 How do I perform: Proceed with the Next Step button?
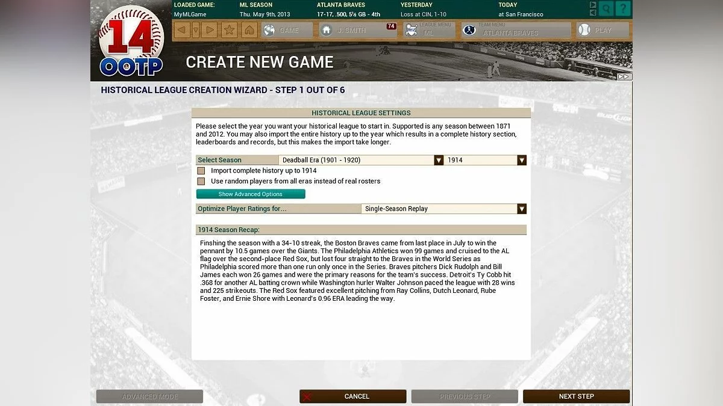[576, 396]
